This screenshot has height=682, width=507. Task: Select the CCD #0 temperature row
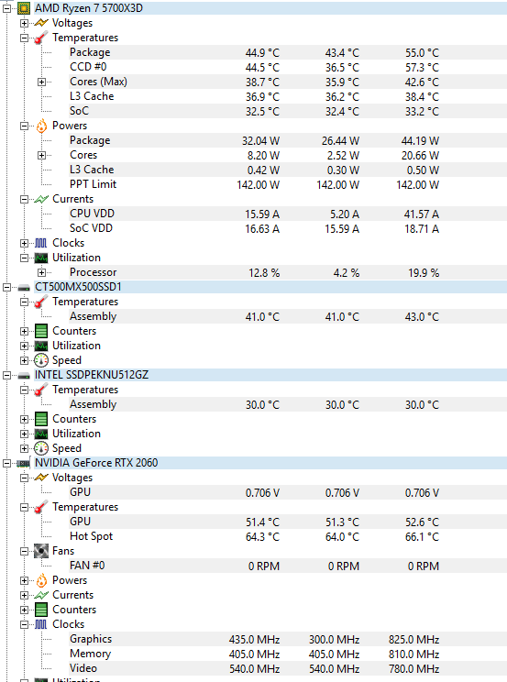click(287, 67)
